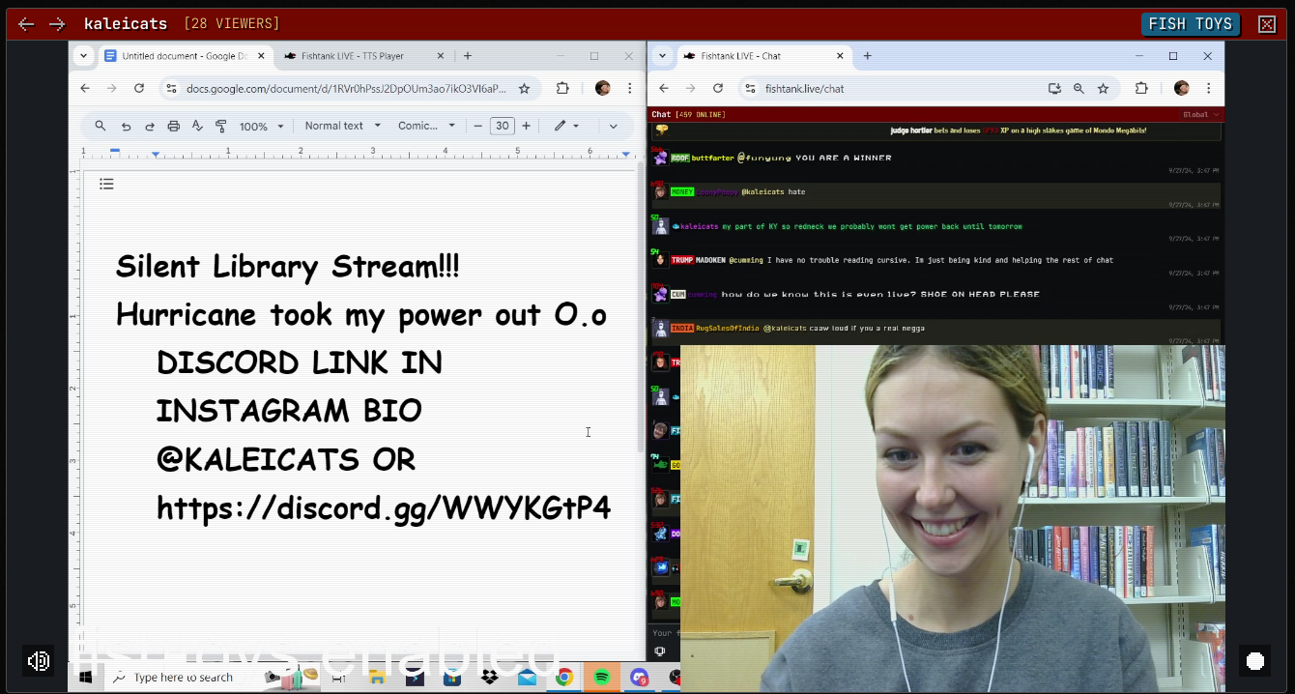Image resolution: width=1295 pixels, height=694 pixels.
Task: Close the Untitled document tab
Action: point(261,56)
